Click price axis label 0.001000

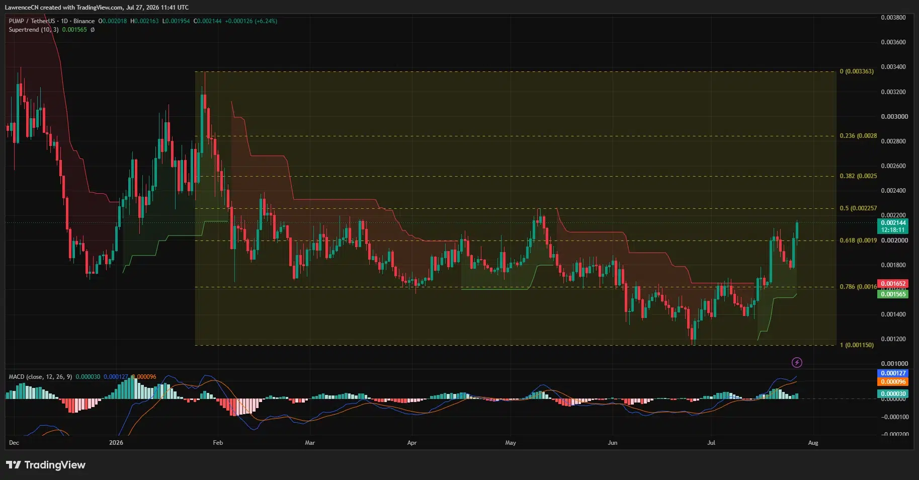point(893,364)
